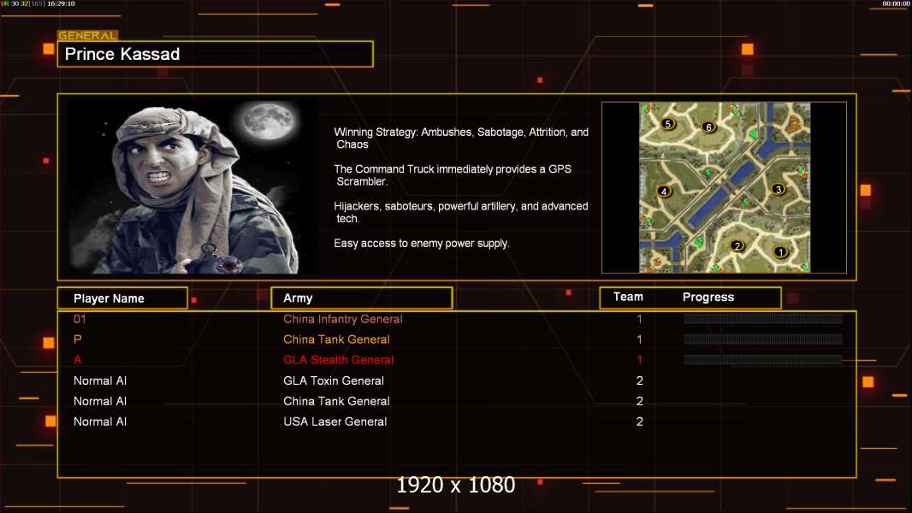Click the Army column header

pyautogui.click(x=362, y=298)
